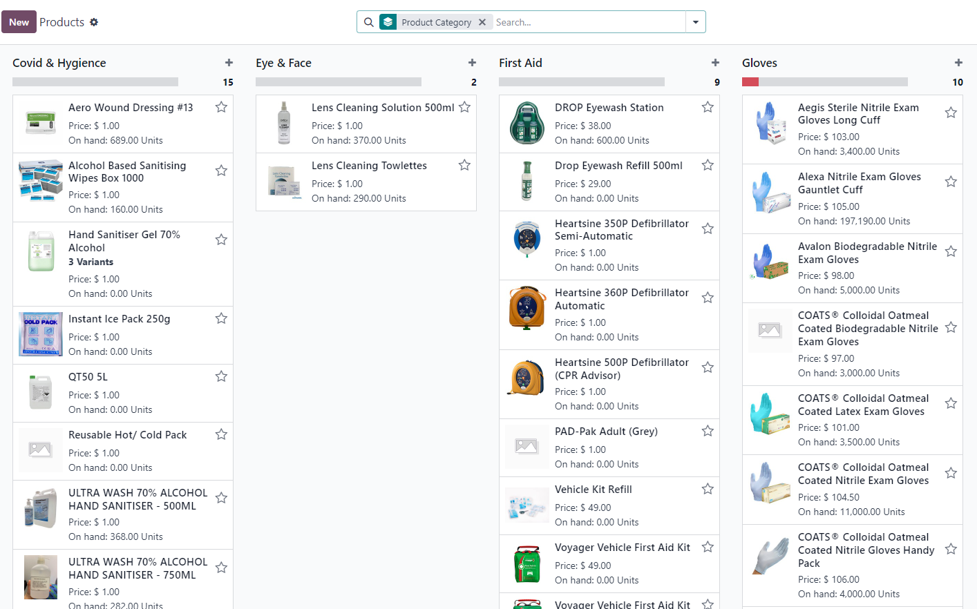Star Alexa Nitrile Exam Gloves Gauntlet Cuff

951,182
